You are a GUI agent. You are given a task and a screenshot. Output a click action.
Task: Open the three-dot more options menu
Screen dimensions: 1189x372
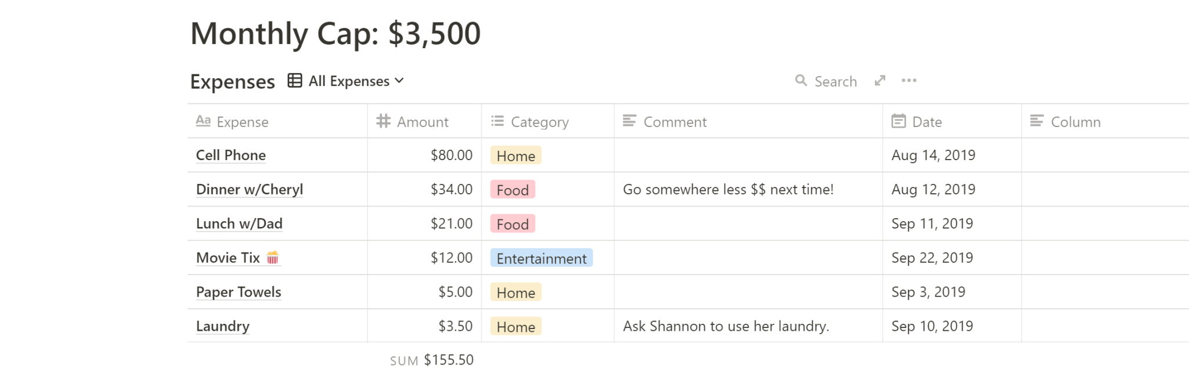point(909,81)
